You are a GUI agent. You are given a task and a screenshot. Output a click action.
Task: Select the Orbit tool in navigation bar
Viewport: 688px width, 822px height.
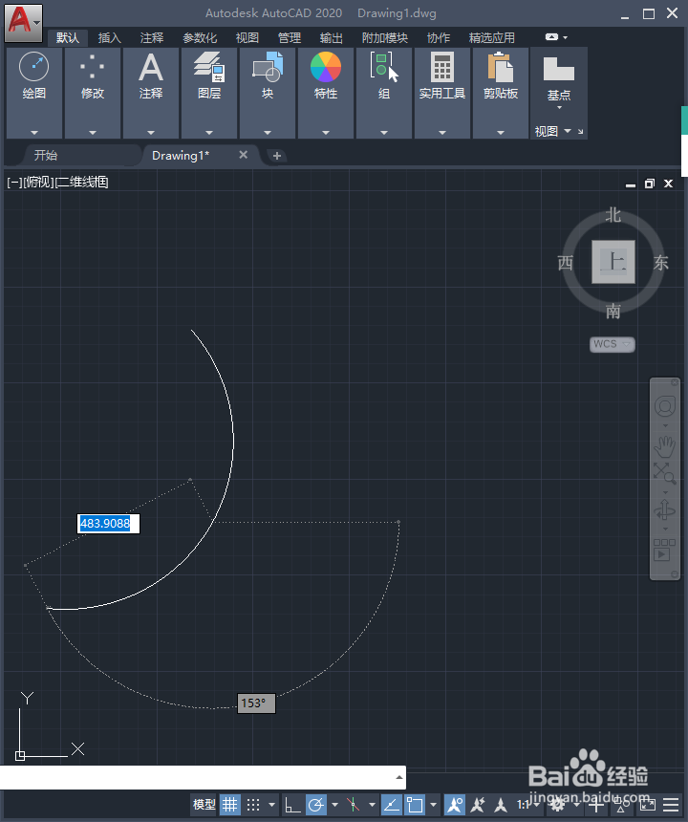tap(665, 509)
